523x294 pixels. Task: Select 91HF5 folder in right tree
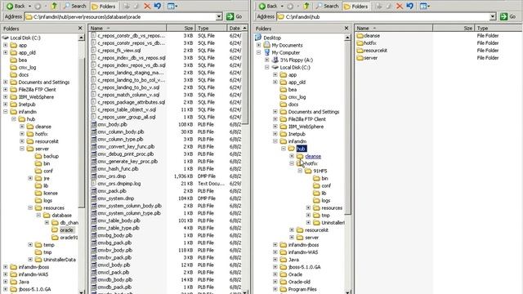coord(320,171)
